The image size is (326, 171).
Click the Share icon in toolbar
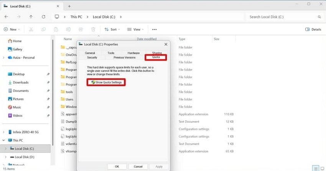pos(81,30)
